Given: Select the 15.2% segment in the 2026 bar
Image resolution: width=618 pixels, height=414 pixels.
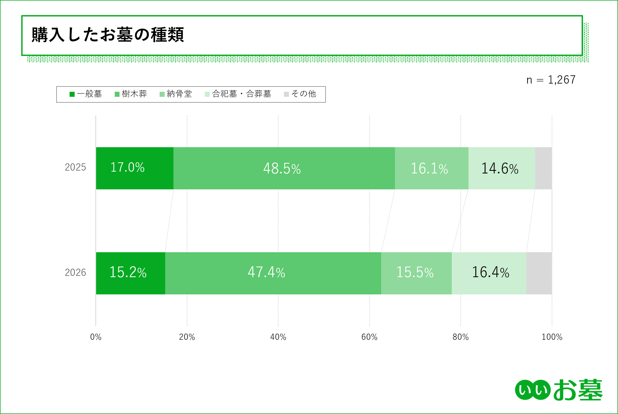Looking at the screenshot, I should pyautogui.click(x=130, y=273).
